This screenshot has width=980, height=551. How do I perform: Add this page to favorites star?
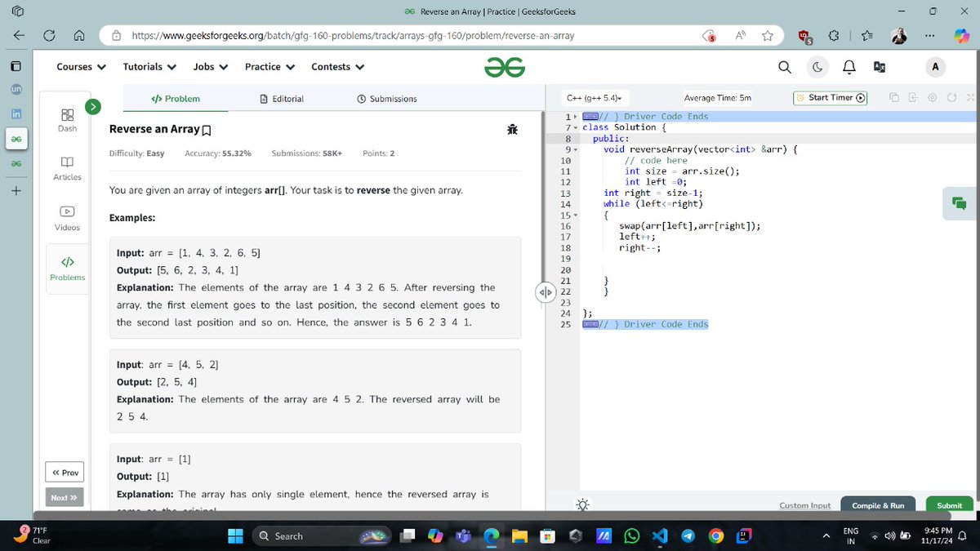pyautogui.click(x=768, y=36)
